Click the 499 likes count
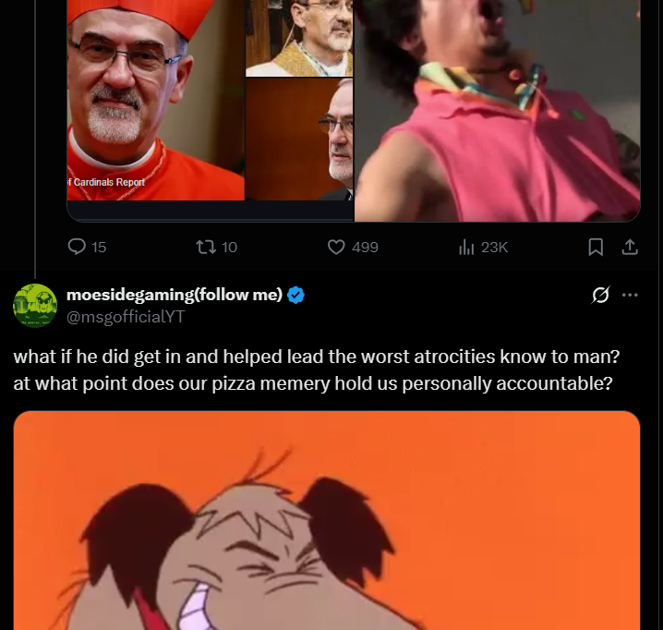Viewport: 663px width, 630px height. pyautogui.click(x=365, y=247)
